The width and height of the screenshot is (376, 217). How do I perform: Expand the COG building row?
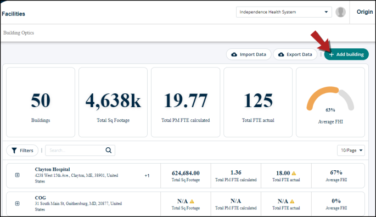pos(17,203)
